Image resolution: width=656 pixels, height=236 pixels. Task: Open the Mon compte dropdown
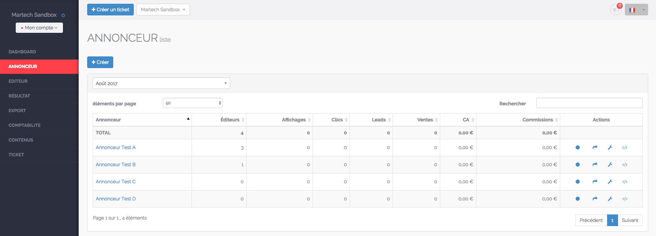click(x=39, y=28)
